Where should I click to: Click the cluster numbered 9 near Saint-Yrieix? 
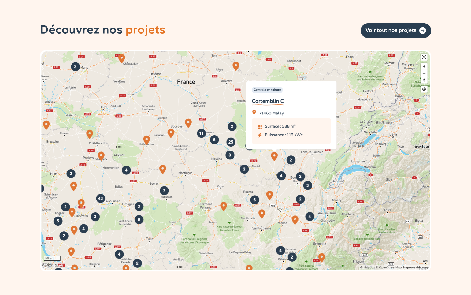[x=139, y=219]
